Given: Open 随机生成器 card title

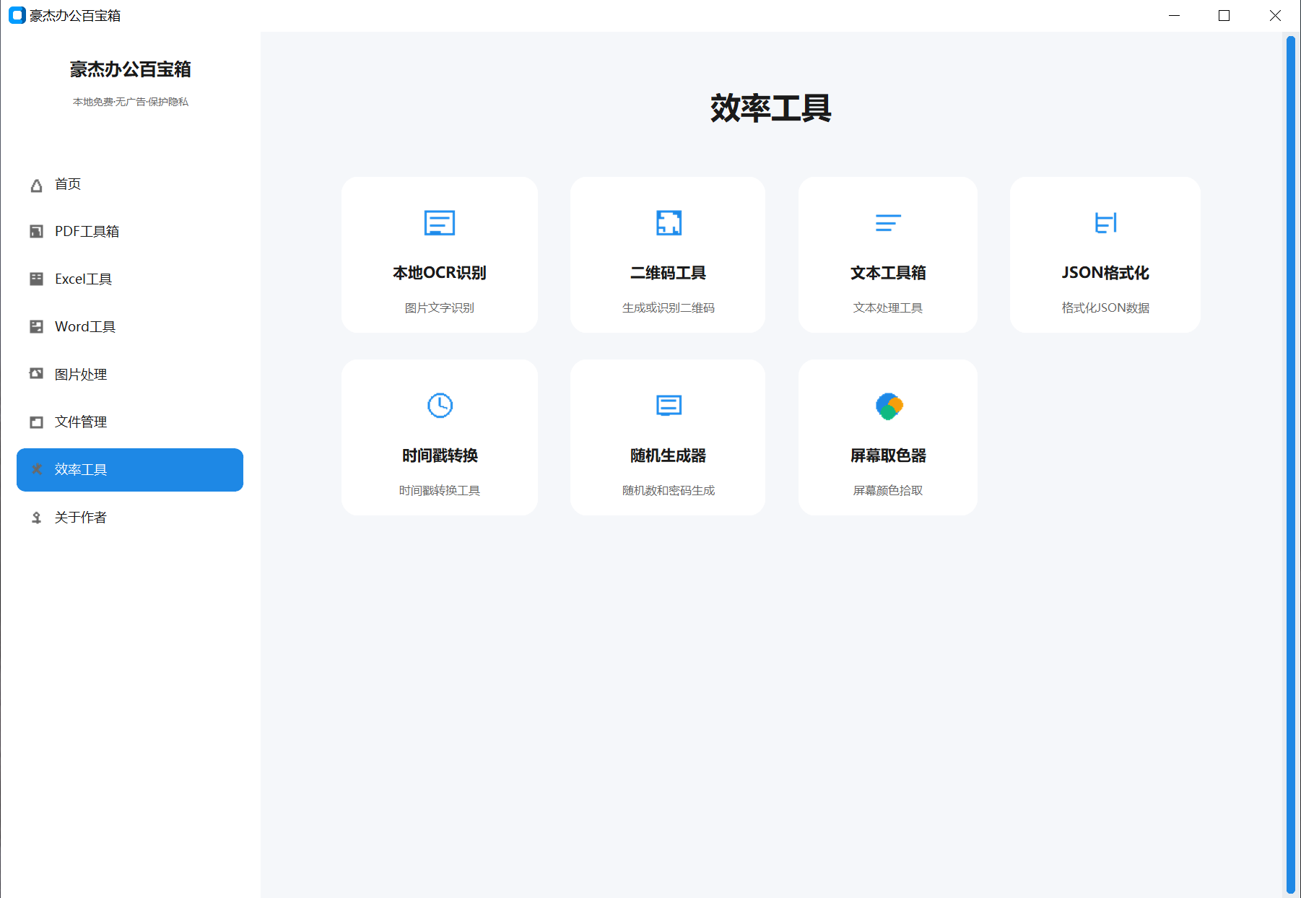Looking at the screenshot, I should 669,455.
